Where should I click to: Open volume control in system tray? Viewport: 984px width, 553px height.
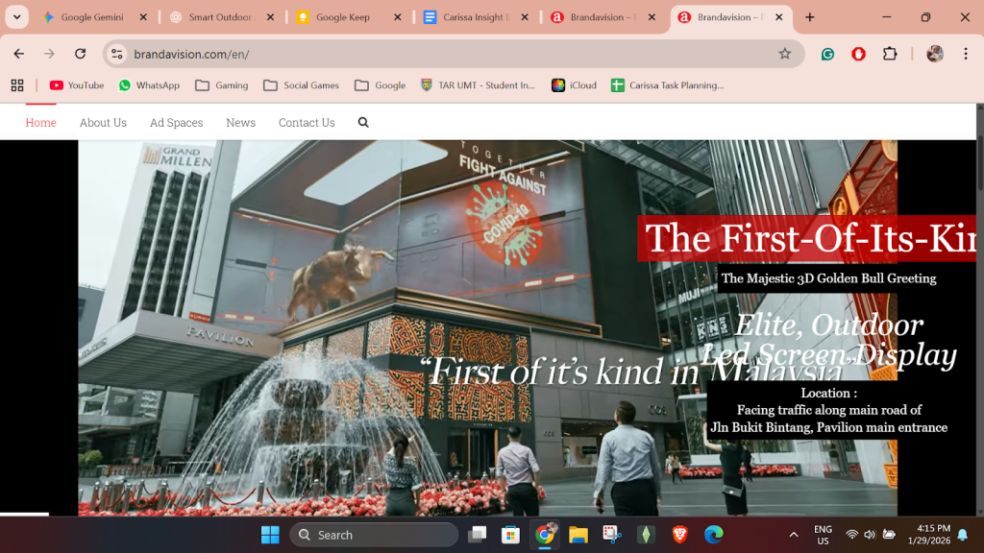click(x=870, y=535)
